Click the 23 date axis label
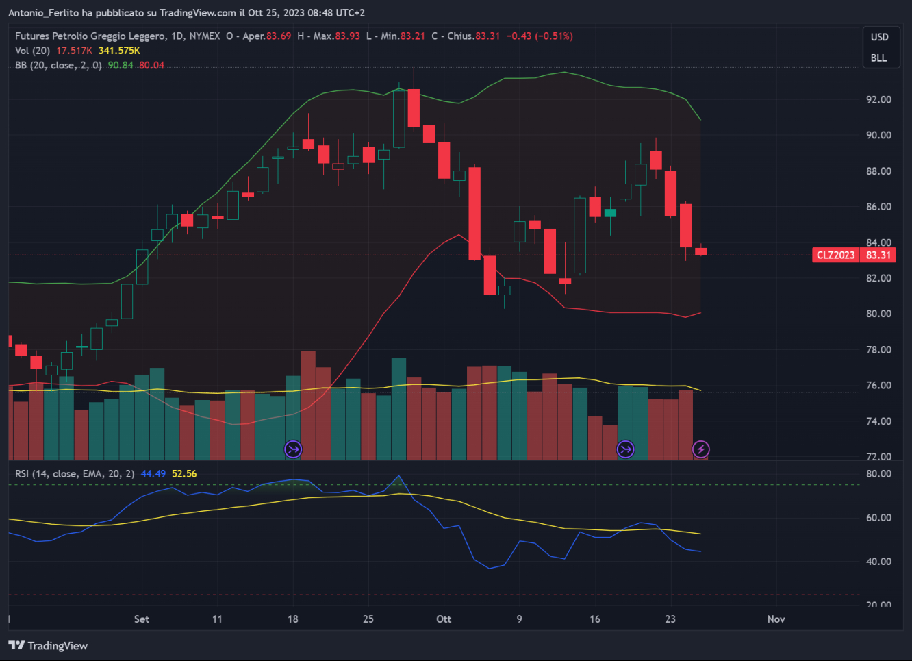912x661 pixels. pos(670,619)
